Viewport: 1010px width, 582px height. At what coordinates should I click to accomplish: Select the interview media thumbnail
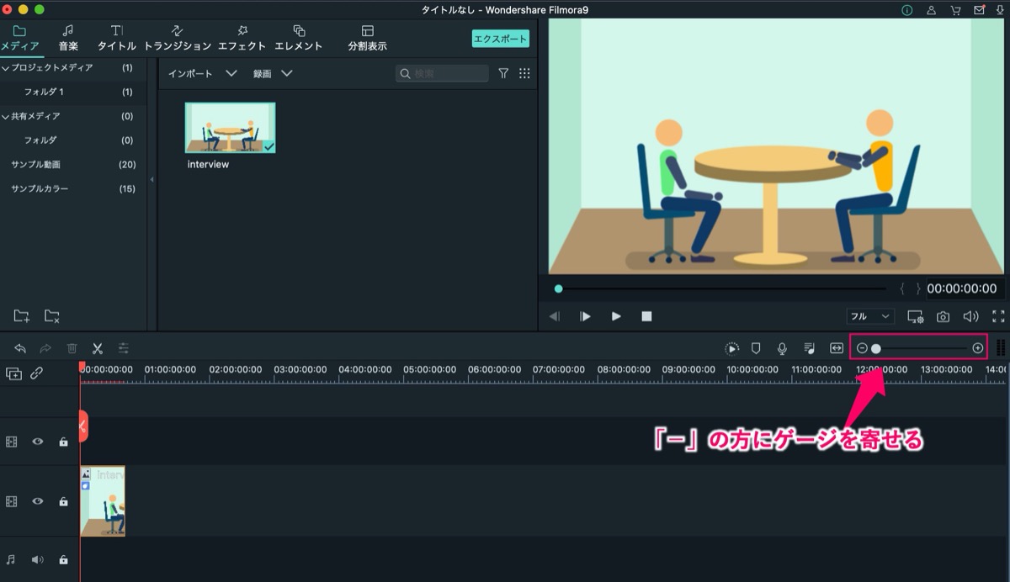[230, 128]
